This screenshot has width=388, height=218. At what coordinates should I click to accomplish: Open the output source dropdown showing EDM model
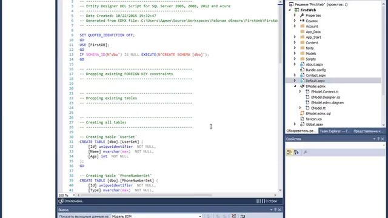click(x=200, y=216)
